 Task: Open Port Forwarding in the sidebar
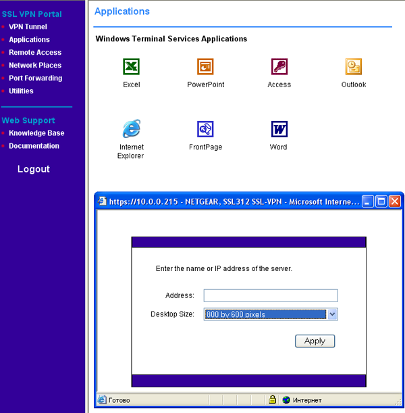(x=36, y=78)
